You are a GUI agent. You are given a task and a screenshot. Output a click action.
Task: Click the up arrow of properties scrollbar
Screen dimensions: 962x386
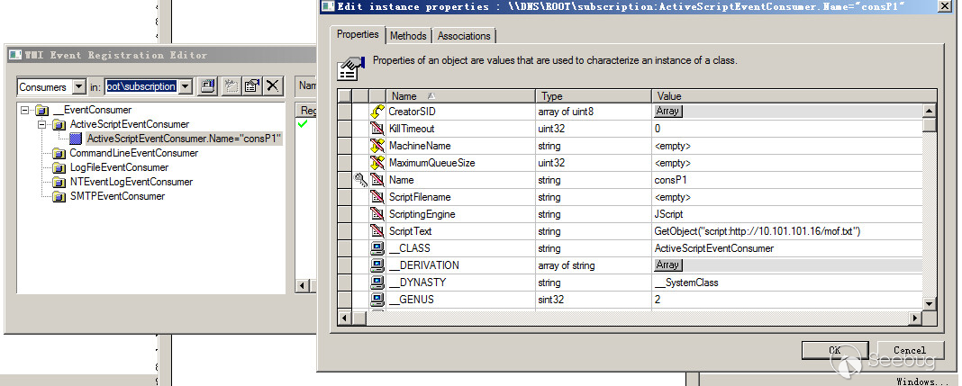point(930,111)
